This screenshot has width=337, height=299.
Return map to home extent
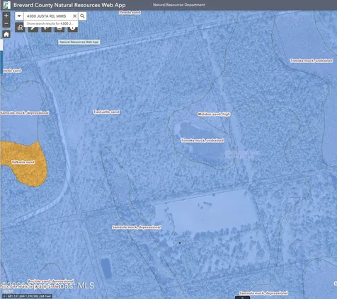6,34
